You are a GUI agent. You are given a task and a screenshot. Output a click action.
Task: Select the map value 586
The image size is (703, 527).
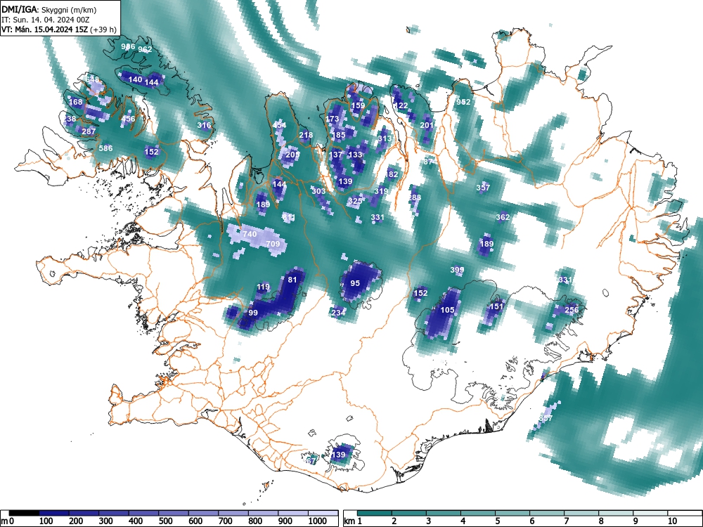click(x=106, y=148)
